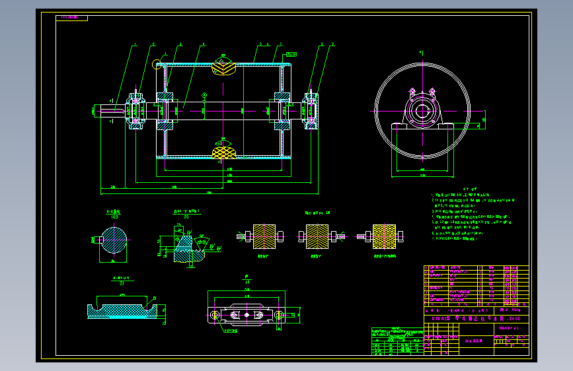Click the keyed shaft end at far left
This screenshot has height=371, width=573.
112,111
